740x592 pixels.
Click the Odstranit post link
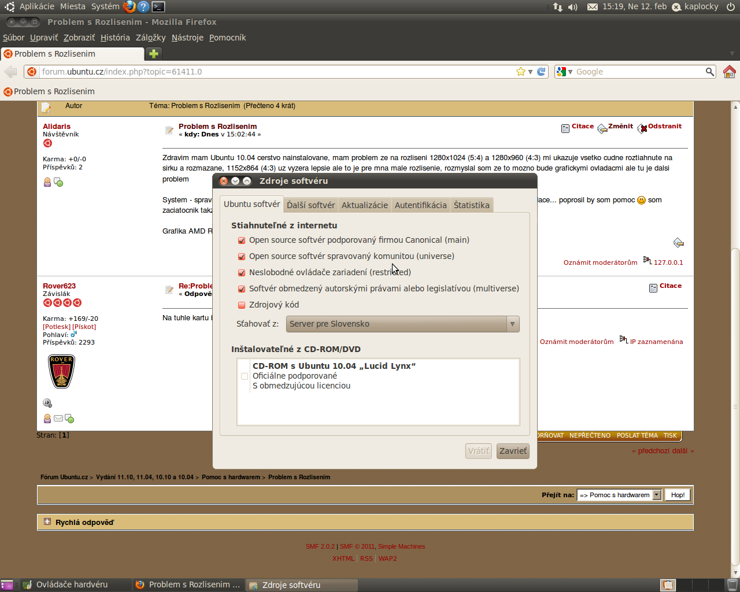[664, 126]
